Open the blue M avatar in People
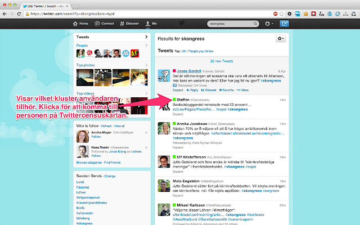The height and width of the screenshot is (225, 360). point(125,53)
